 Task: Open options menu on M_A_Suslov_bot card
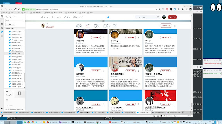(104, 104)
